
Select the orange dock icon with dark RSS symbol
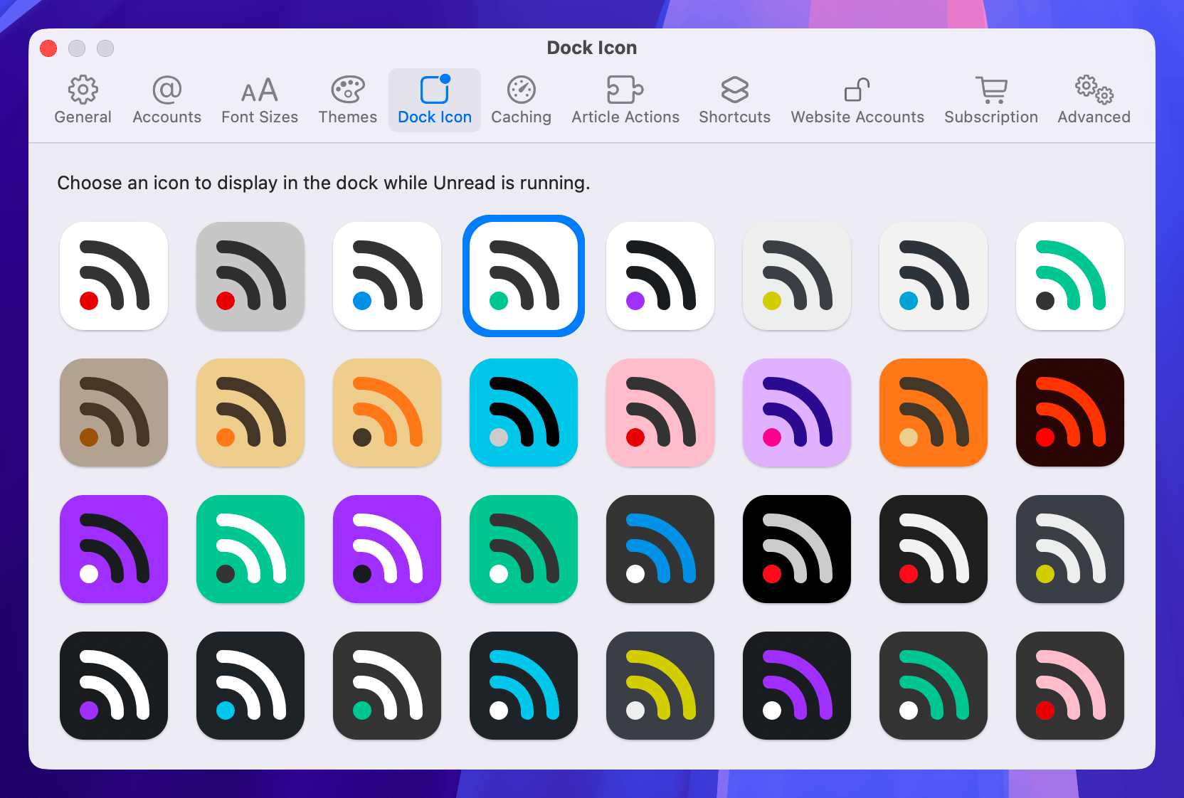tap(934, 413)
